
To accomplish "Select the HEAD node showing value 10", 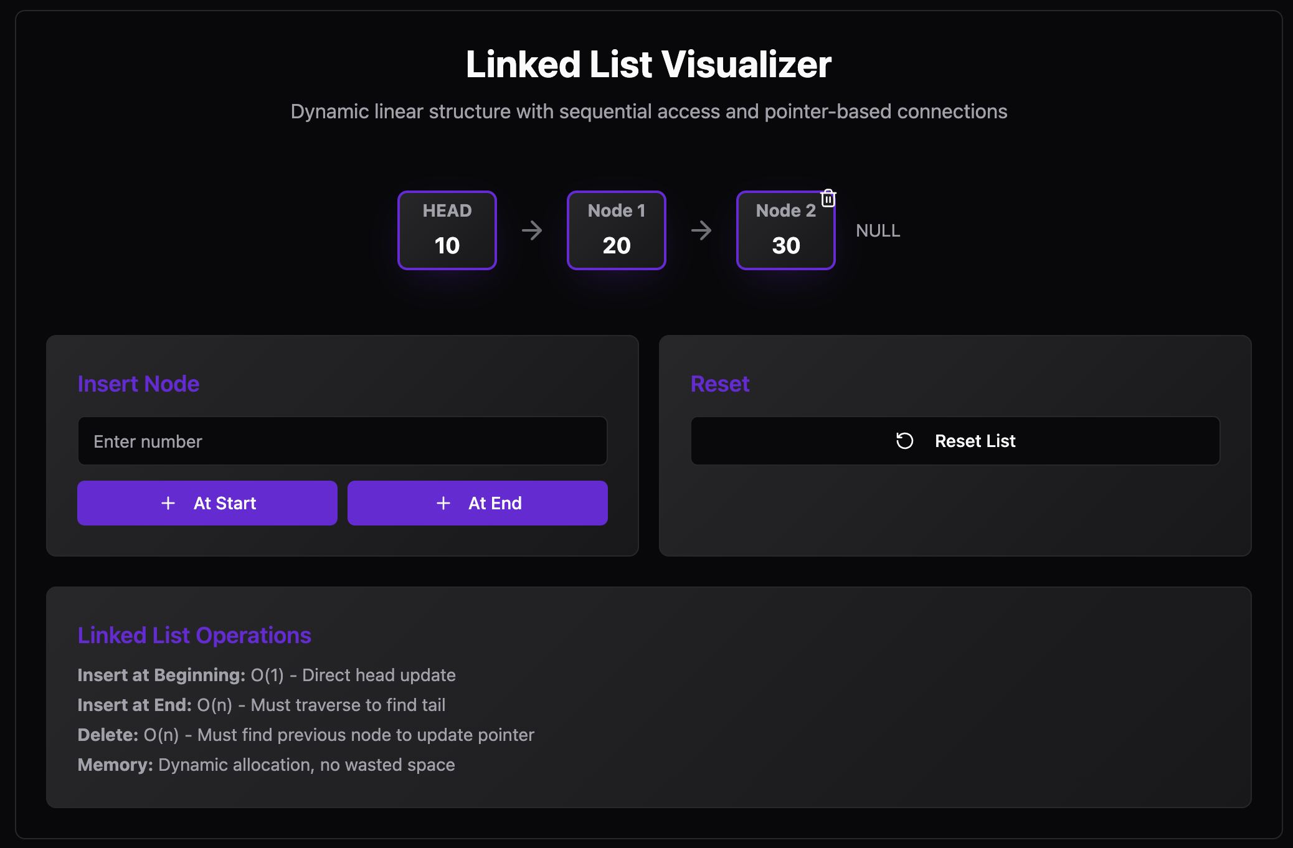I will 447,230.
